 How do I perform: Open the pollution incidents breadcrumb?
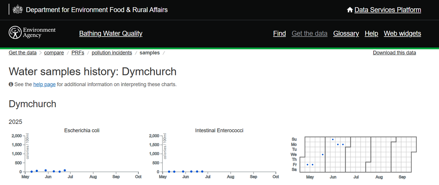pyautogui.click(x=112, y=53)
